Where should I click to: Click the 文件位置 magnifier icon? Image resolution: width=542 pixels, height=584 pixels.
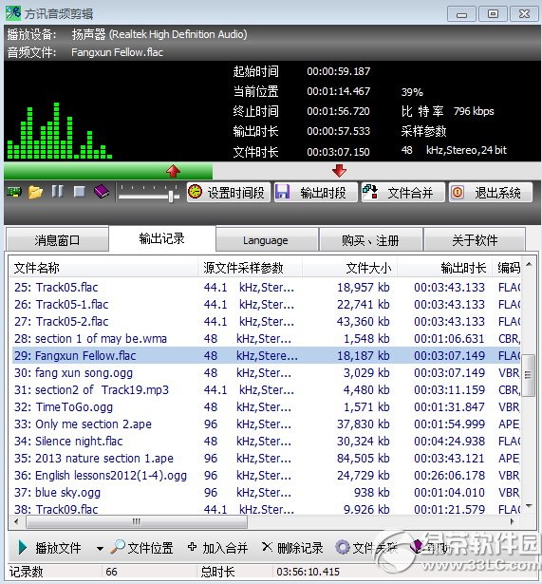tap(118, 547)
